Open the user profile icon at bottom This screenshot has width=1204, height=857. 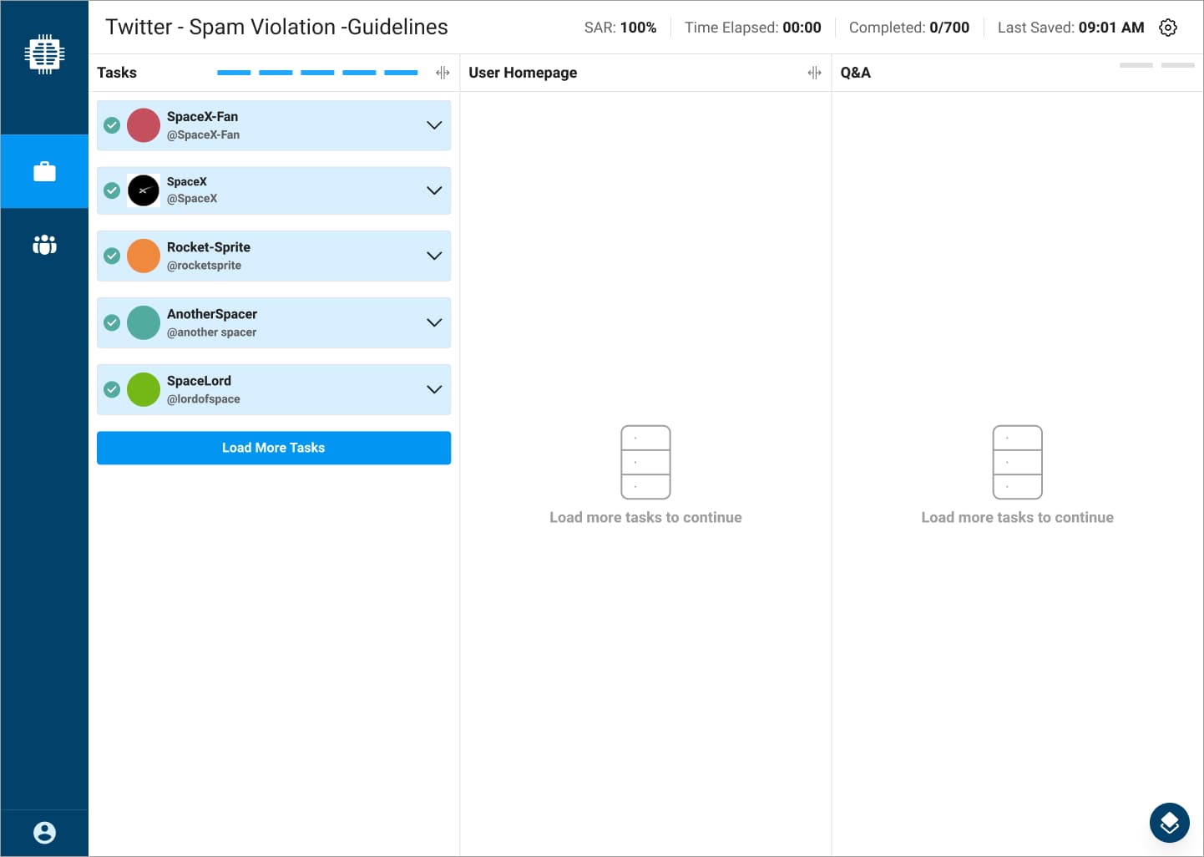[44, 833]
